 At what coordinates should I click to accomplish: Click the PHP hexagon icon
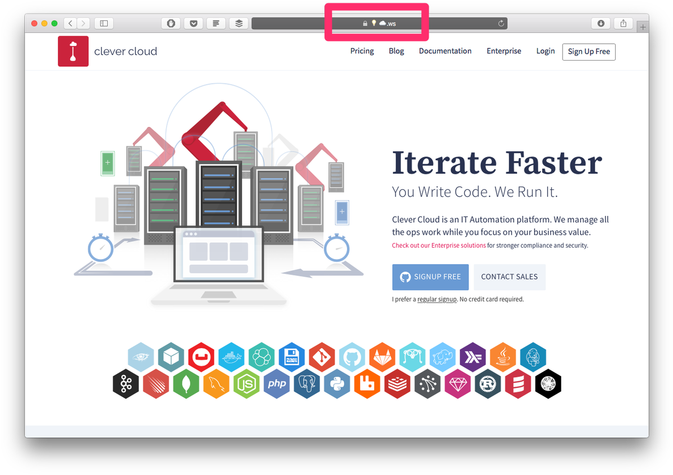[x=277, y=384]
